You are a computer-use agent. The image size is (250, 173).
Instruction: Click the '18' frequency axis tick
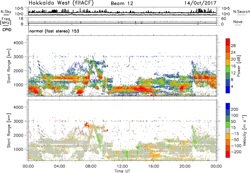(21, 19)
